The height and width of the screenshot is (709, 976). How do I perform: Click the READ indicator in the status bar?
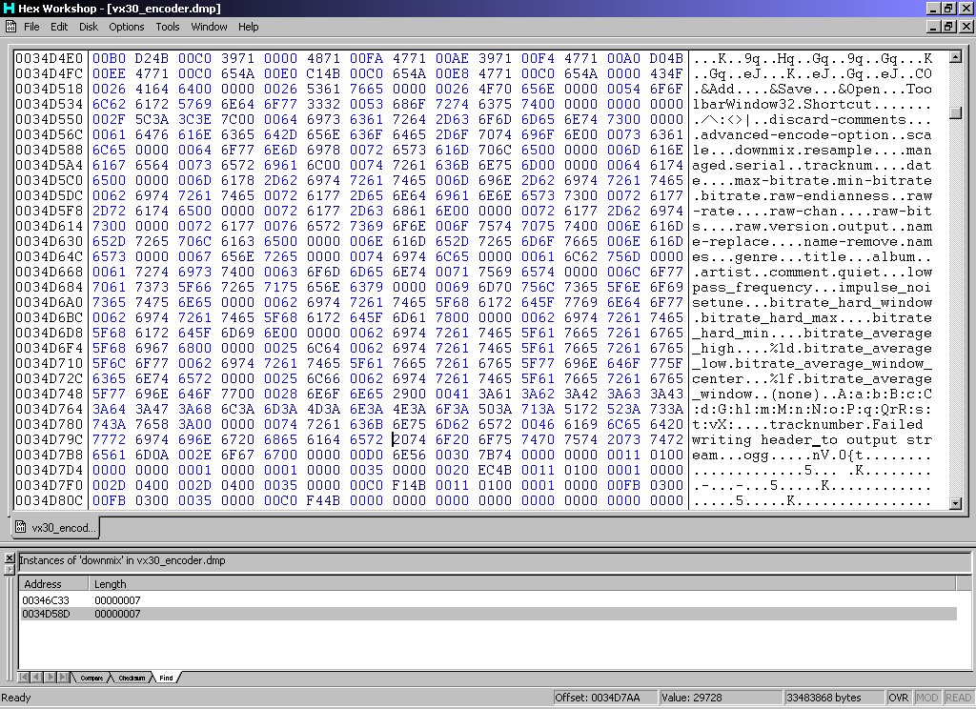click(x=958, y=698)
